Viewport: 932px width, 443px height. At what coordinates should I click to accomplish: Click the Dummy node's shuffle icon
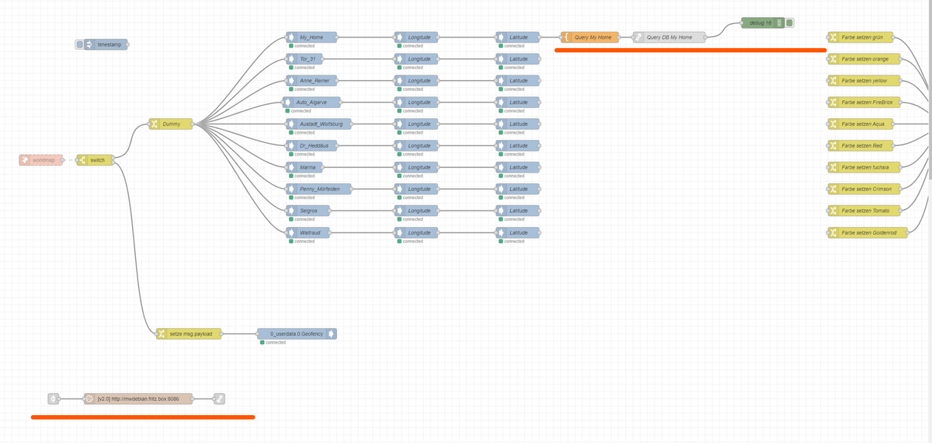[x=155, y=124]
